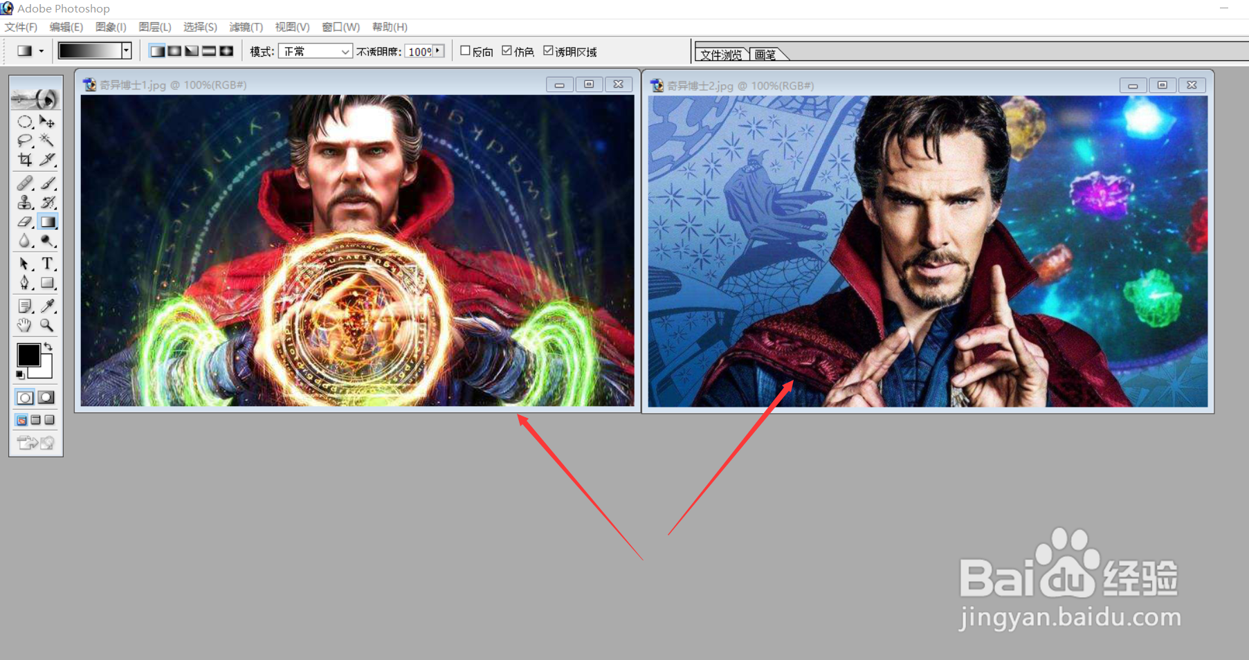Swap foreground and background colors
The width and height of the screenshot is (1249, 660).
coord(48,347)
